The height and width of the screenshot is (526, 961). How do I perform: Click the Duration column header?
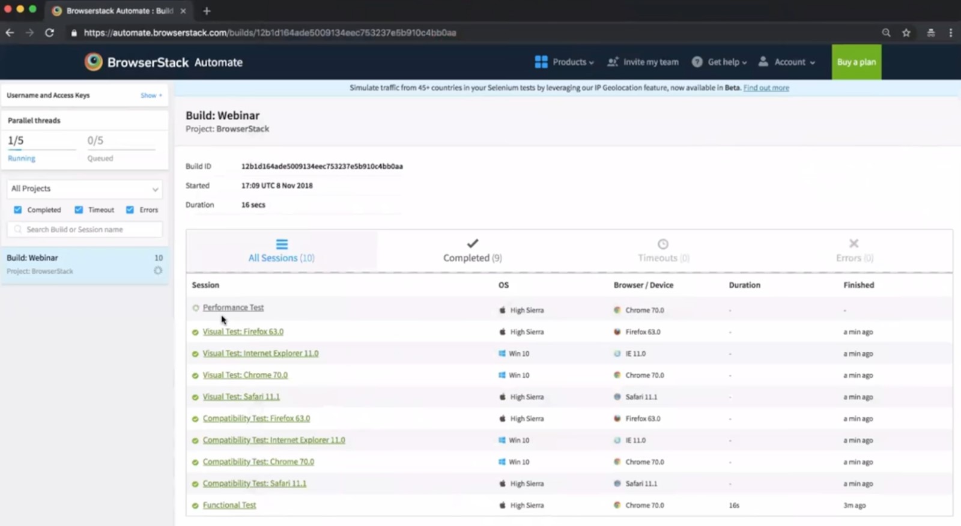745,285
